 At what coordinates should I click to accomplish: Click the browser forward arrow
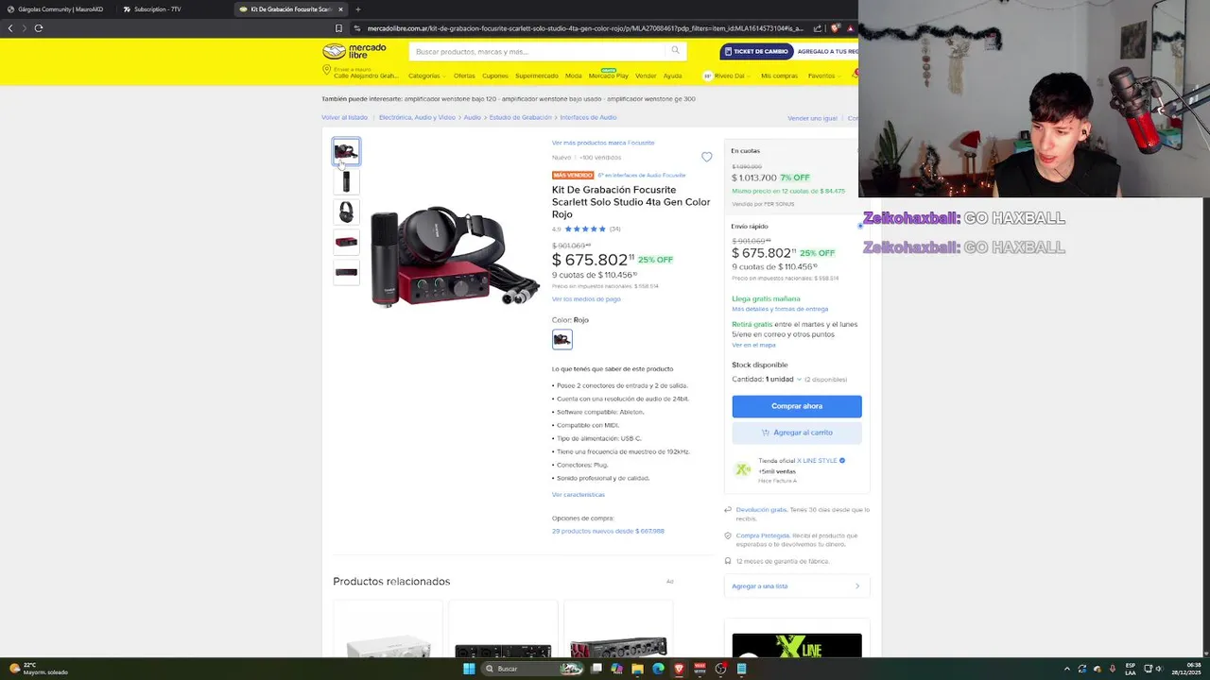[x=24, y=28]
